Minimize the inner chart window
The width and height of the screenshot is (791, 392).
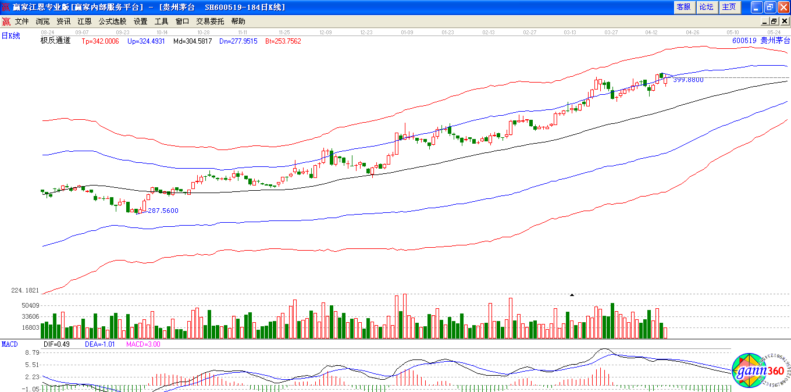click(x=764, y=22)
